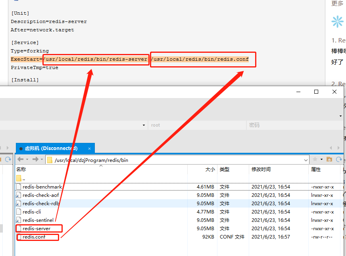Sort files by 名称 column
Screen dimensions: 346x256
tap(21, 169)
